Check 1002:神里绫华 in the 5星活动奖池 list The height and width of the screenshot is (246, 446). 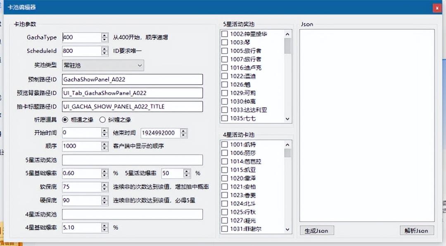[225, 34]
